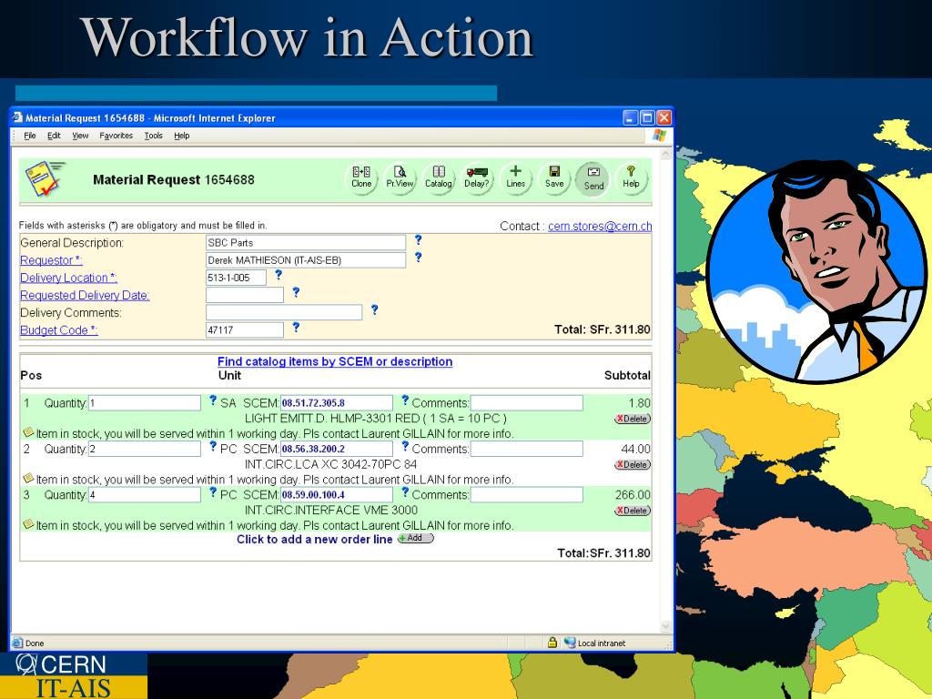Image resolution: width=932 pixels, height=699 pixels.
Task: Send the material request
Action: (x=593, y=178)
